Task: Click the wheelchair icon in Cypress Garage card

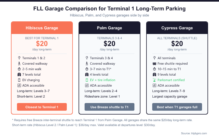Action: [154, 85]
